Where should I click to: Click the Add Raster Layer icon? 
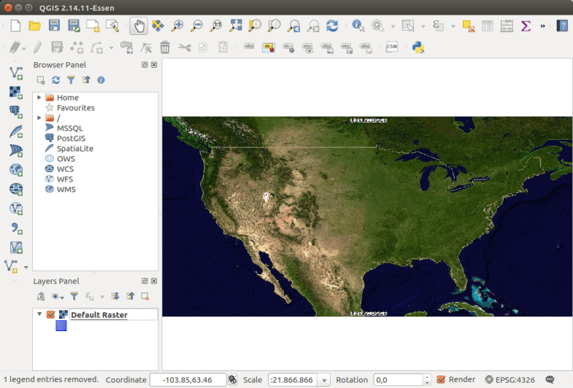pyautogui.click(x=15, y=91)
